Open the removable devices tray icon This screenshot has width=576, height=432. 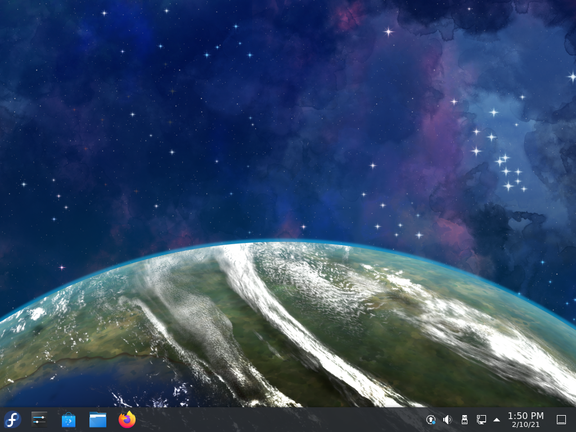click(464, 420)
